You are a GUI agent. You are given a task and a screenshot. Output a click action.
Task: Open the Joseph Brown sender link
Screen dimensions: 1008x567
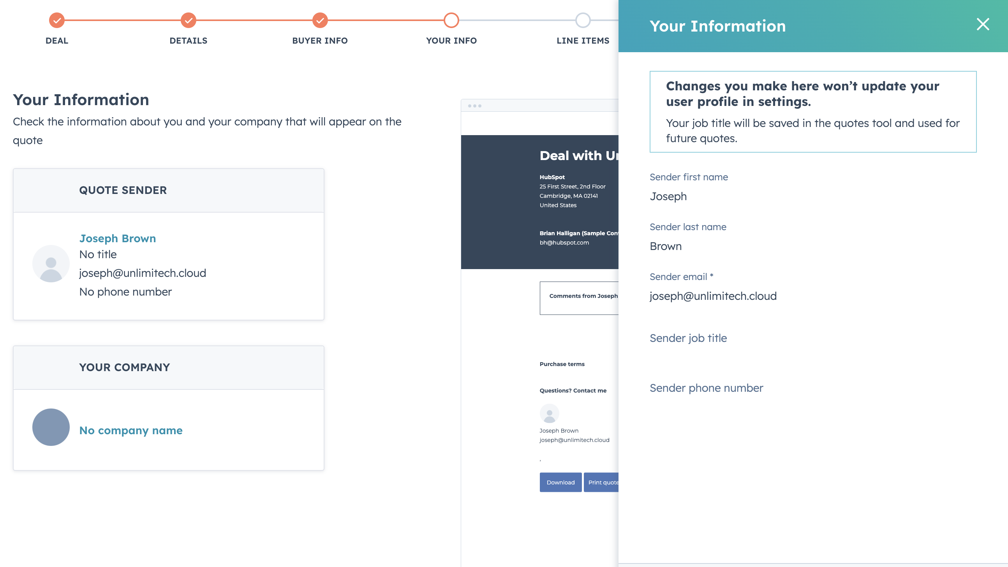click(x=117, y=238)
